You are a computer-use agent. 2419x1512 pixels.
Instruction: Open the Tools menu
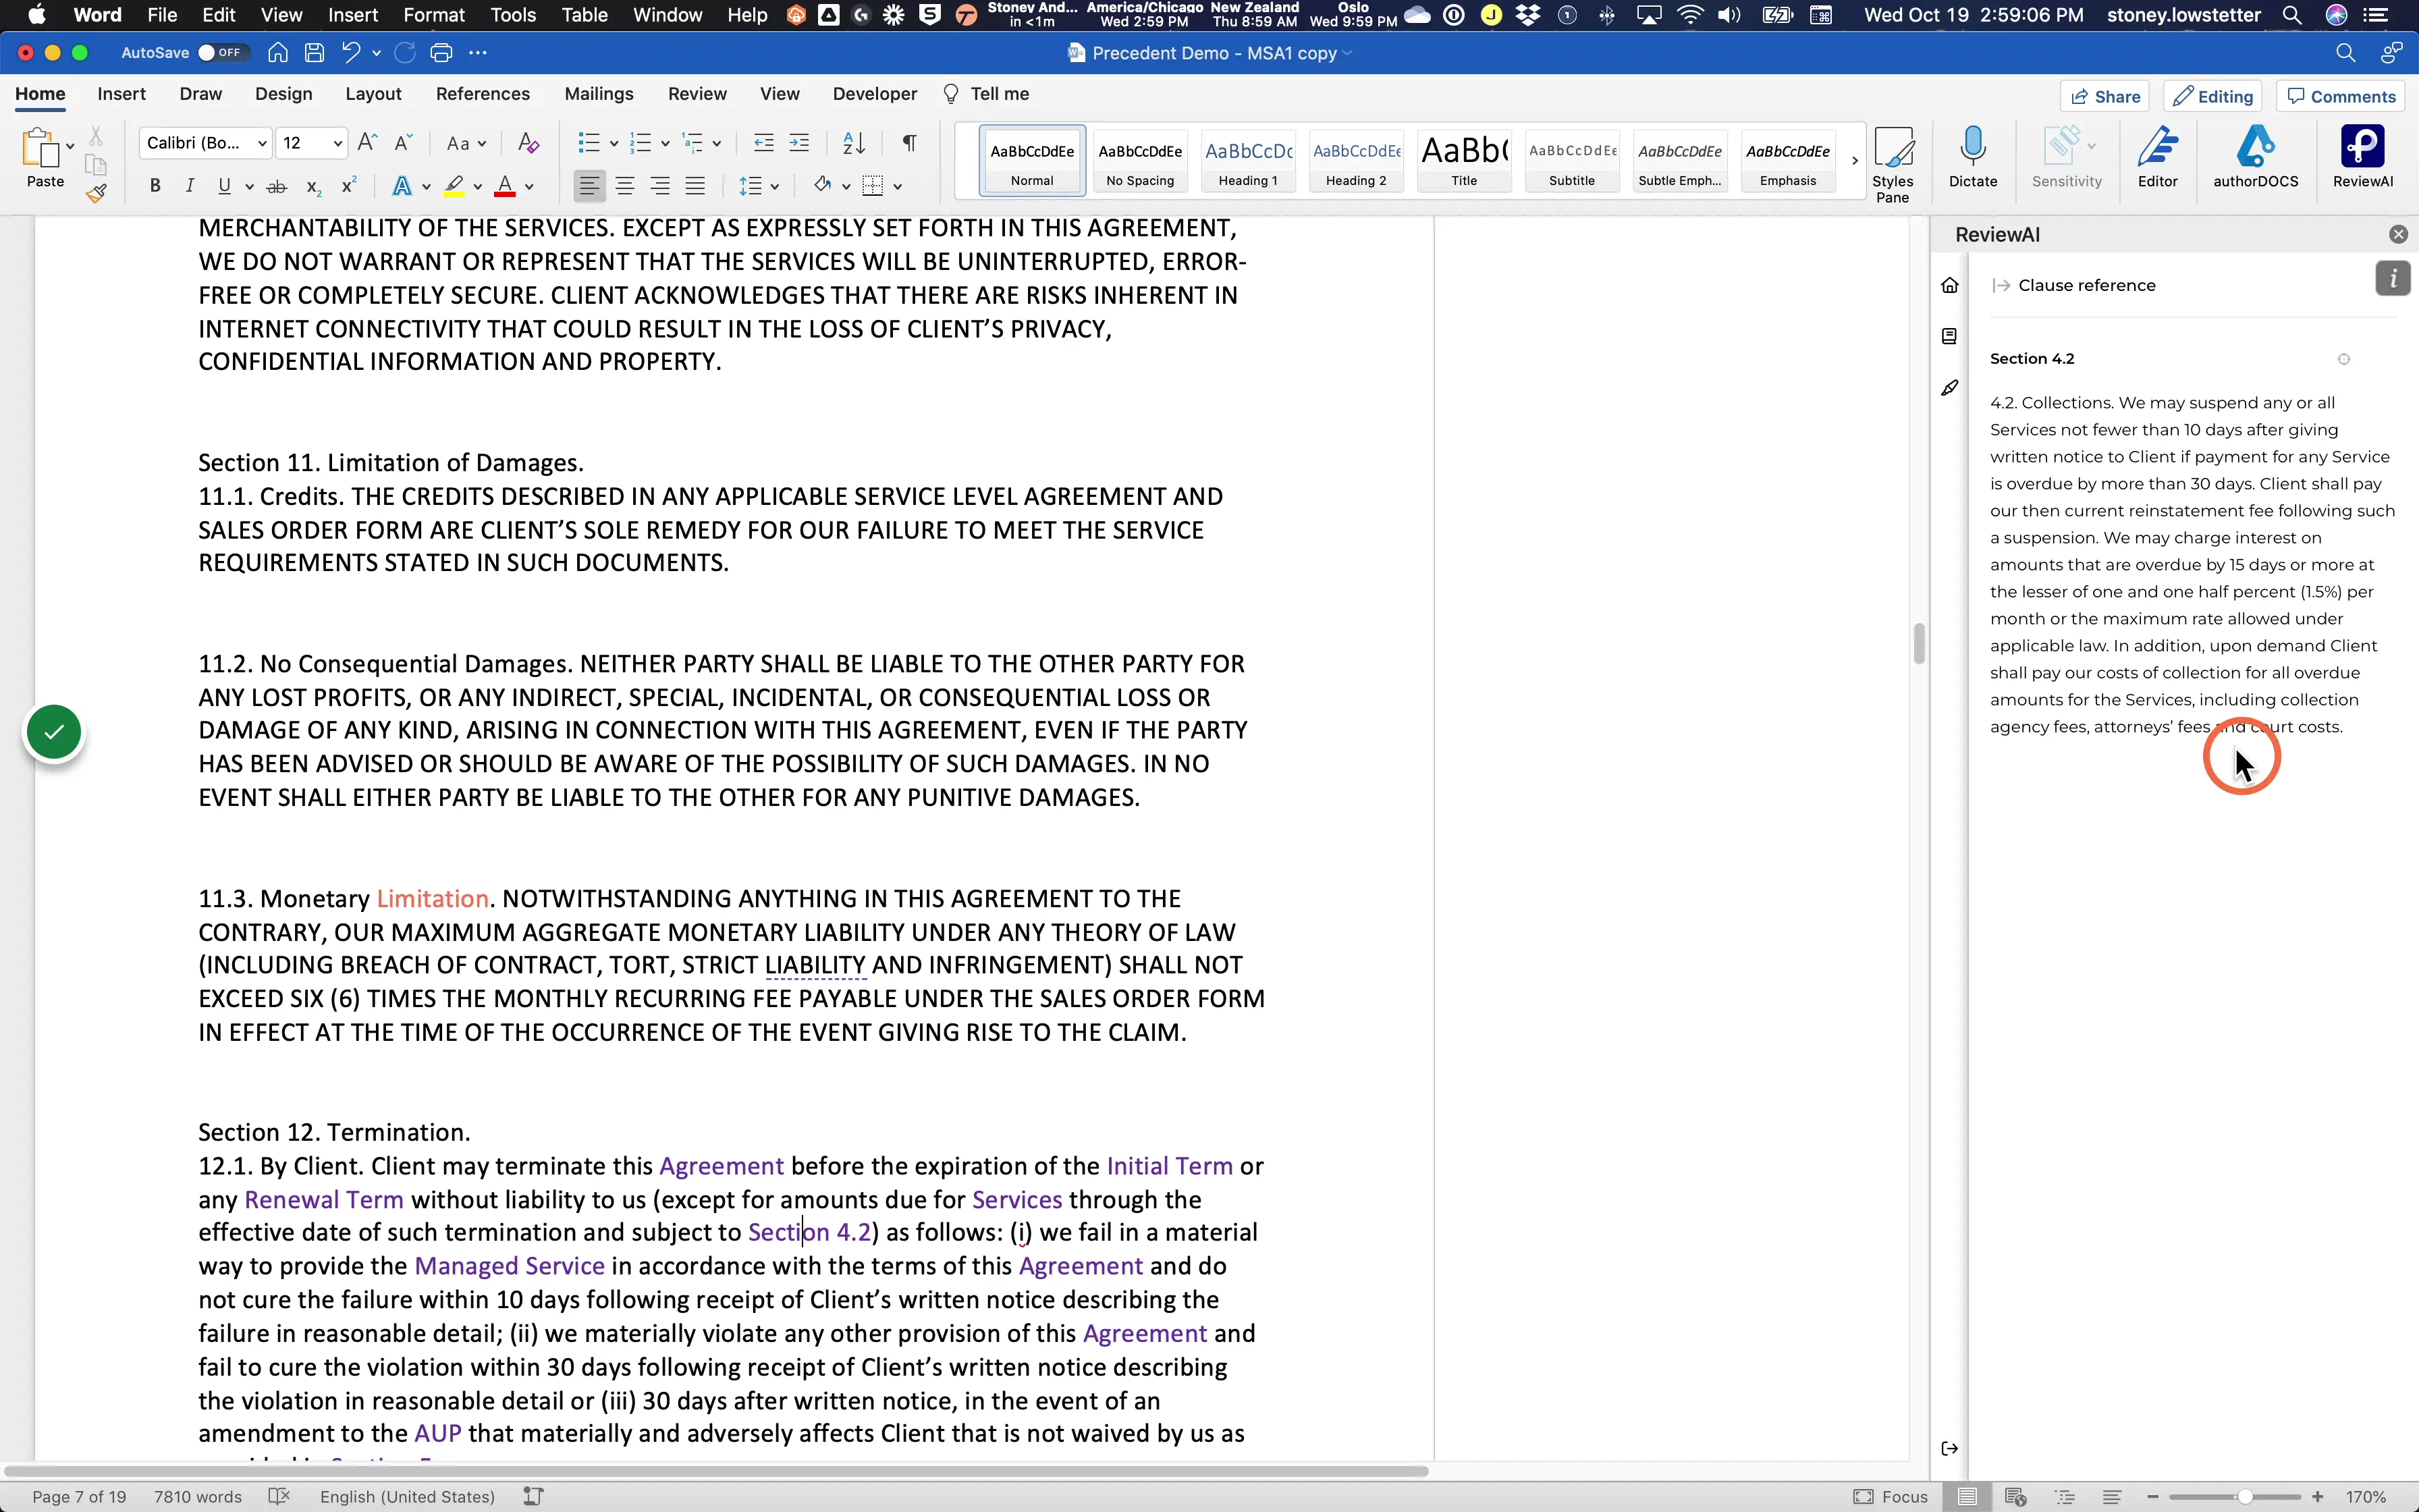[513, 15]
